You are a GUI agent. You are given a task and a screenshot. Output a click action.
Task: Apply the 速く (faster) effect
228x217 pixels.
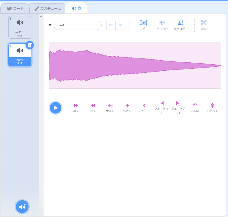tap(76, 108)
